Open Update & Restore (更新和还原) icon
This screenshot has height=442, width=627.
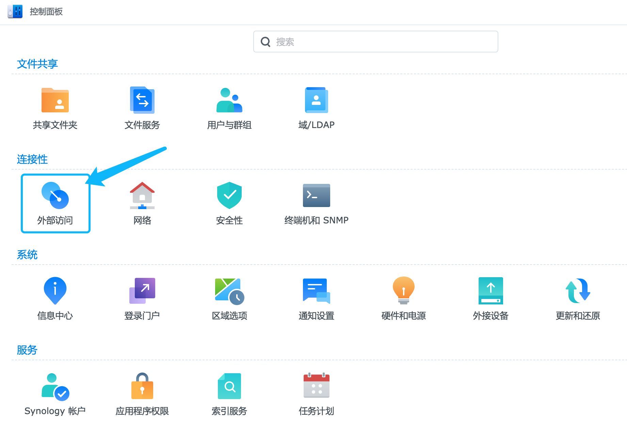pos(578,291)
